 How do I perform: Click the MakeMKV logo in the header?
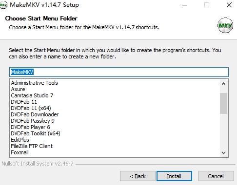(x=225, y=25)
